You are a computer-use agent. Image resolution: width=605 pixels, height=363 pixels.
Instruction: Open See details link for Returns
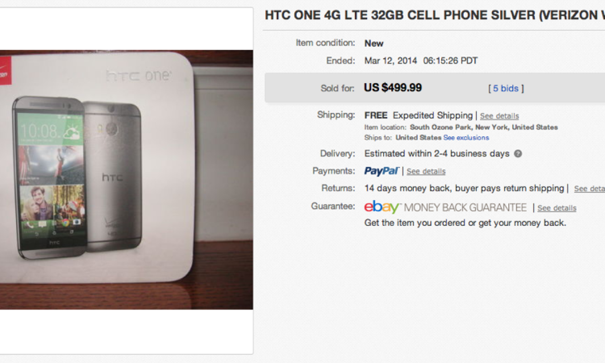[x=589, y=189]
